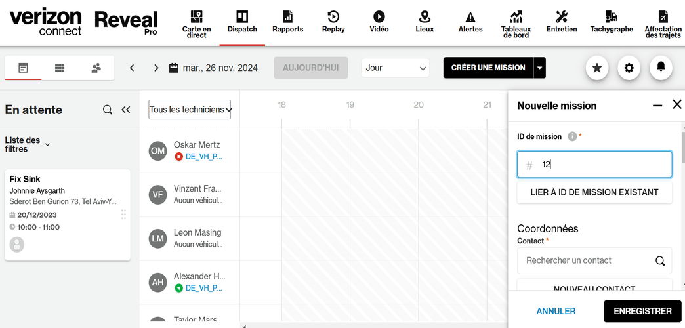The width and height of the screenshot is (685, 328).
Task: Switch to calendar board view
Action: [x=23, y=68]
